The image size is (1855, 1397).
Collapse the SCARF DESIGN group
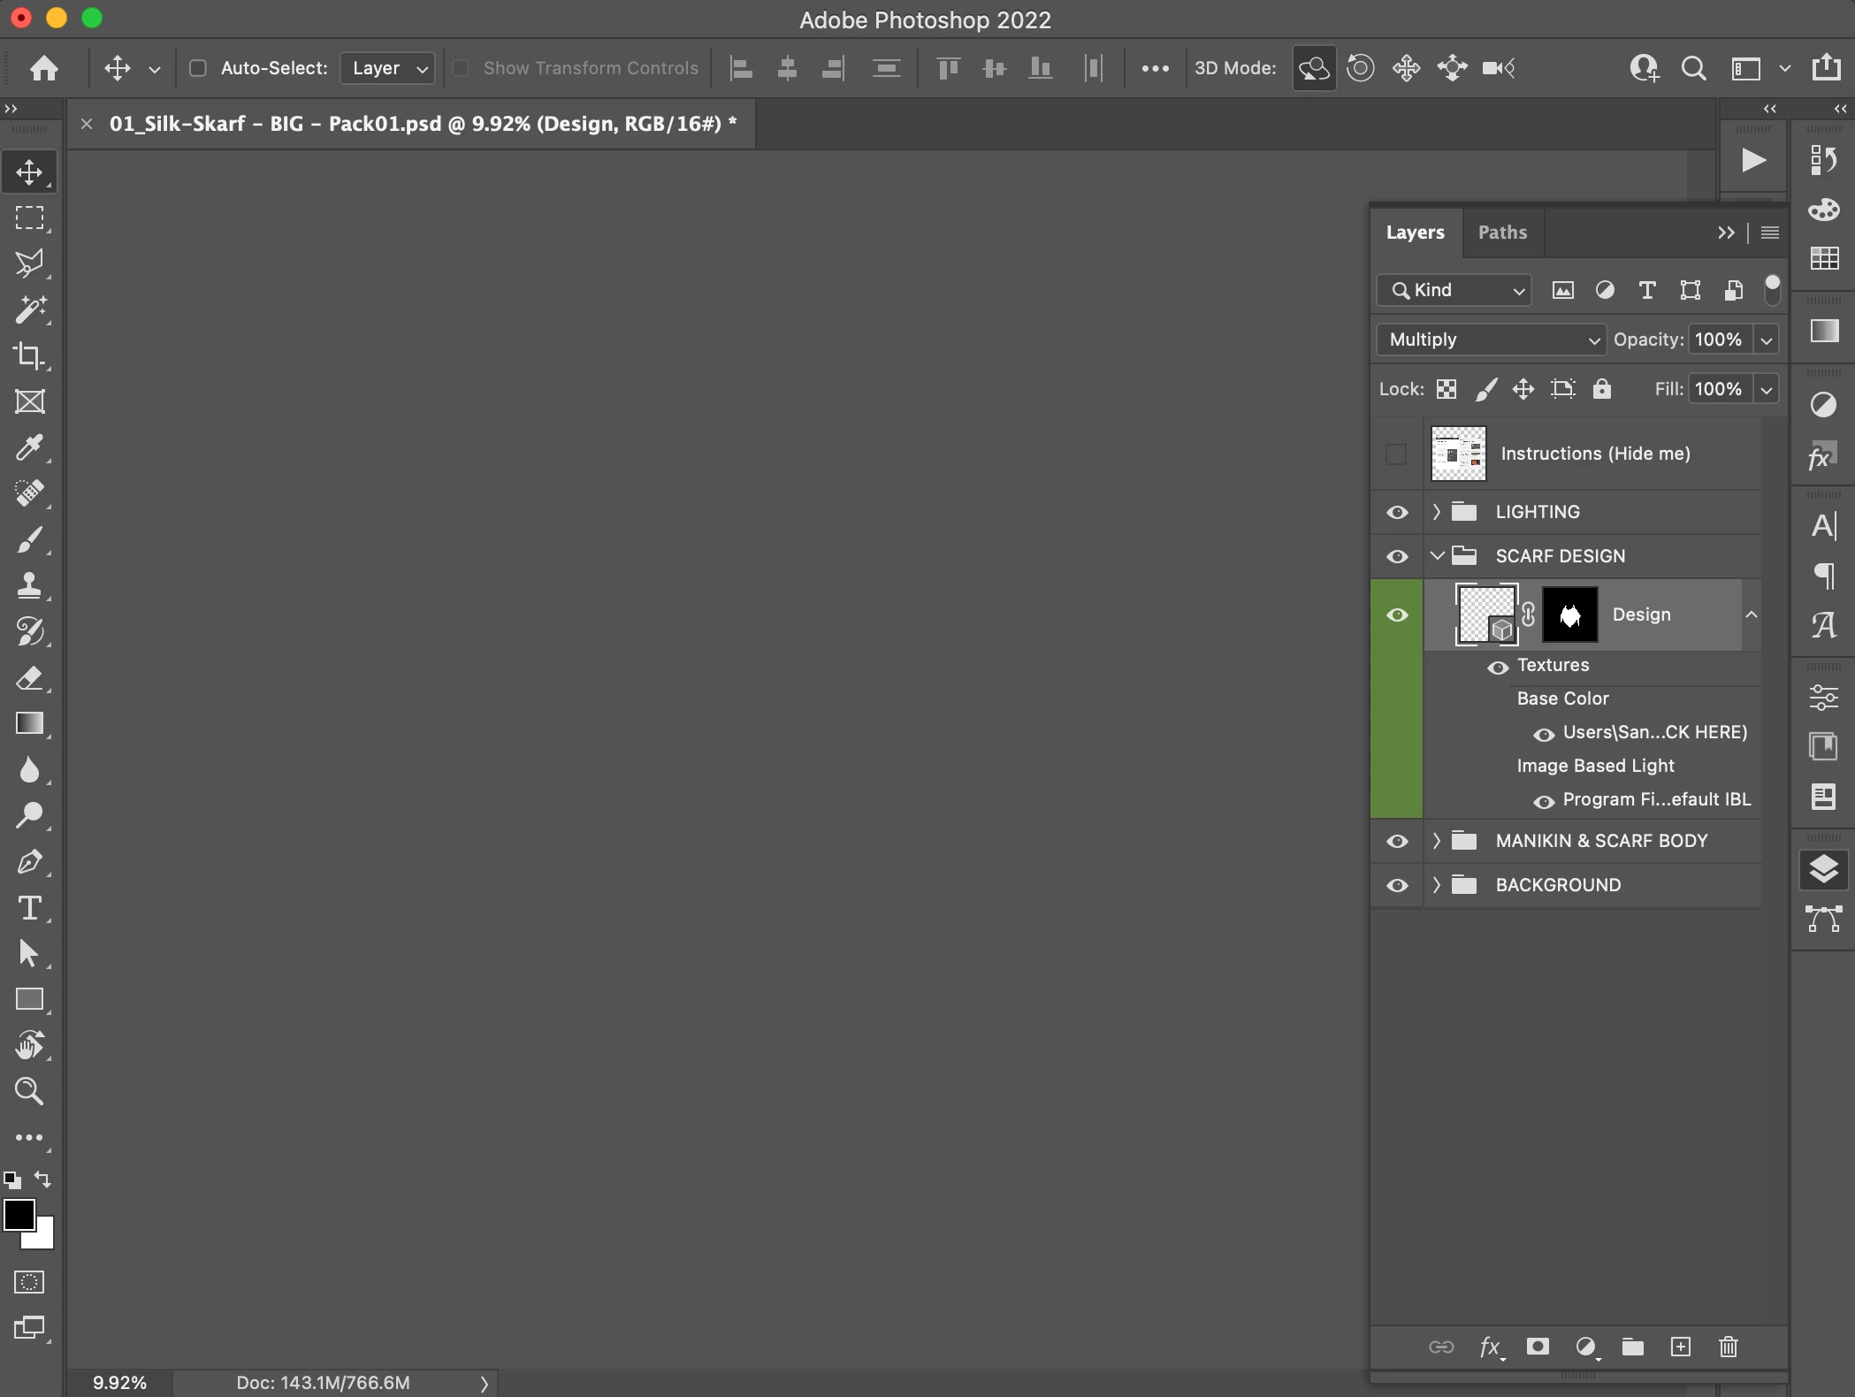point(1437,556)
